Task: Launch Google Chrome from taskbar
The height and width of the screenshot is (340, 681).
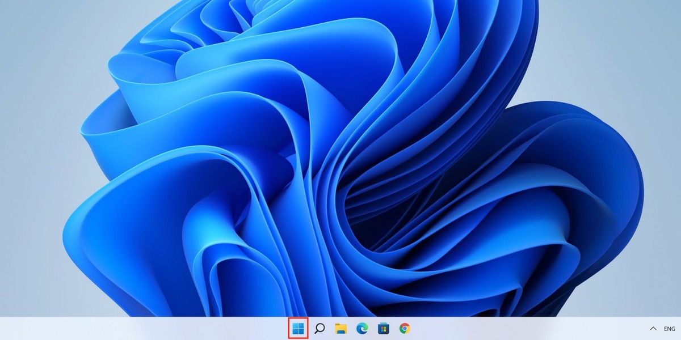Action: [405, 328]
